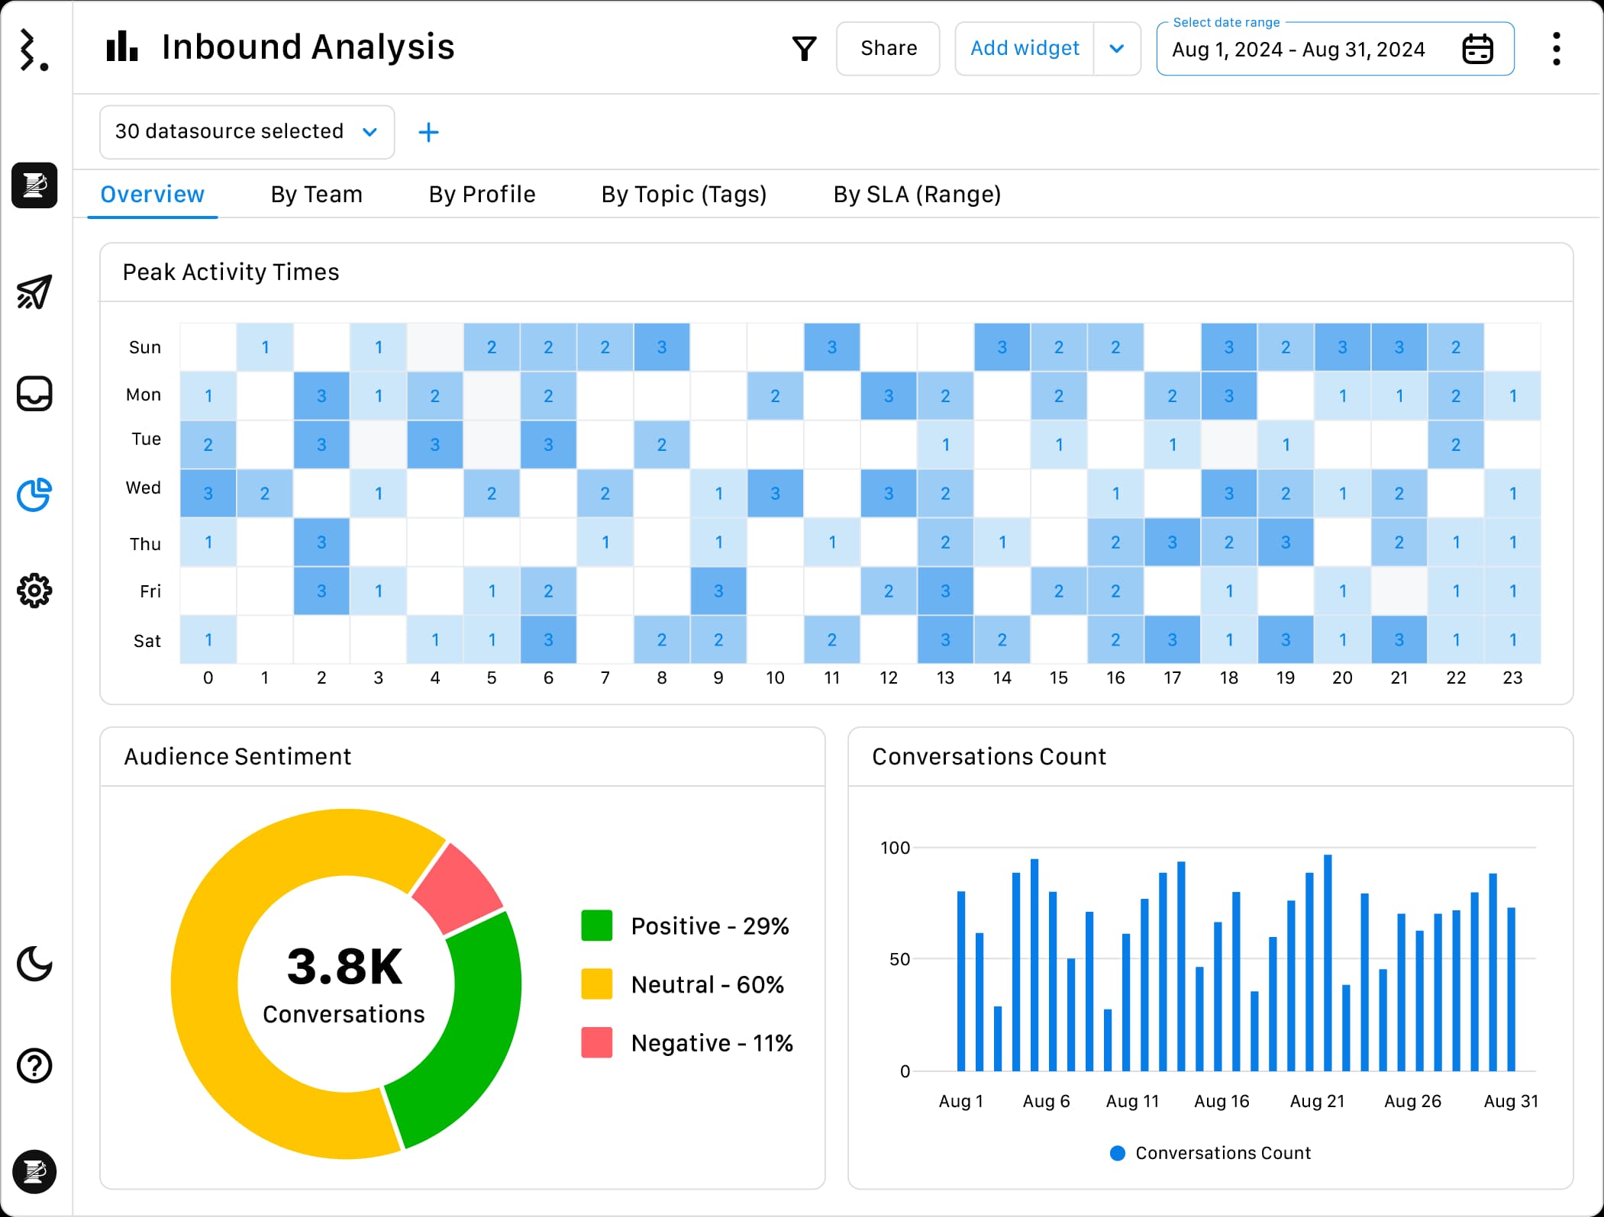Open the filter options
The height and width of the screenshot is (1217, 1604).
coord(805,48)
